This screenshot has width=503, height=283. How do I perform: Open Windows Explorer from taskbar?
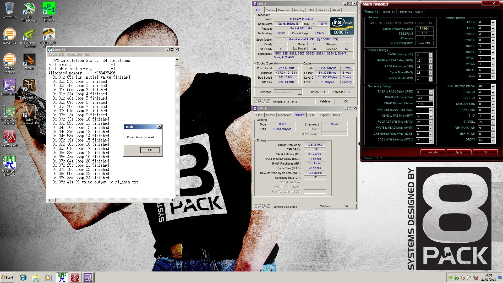tap(36, 277)
